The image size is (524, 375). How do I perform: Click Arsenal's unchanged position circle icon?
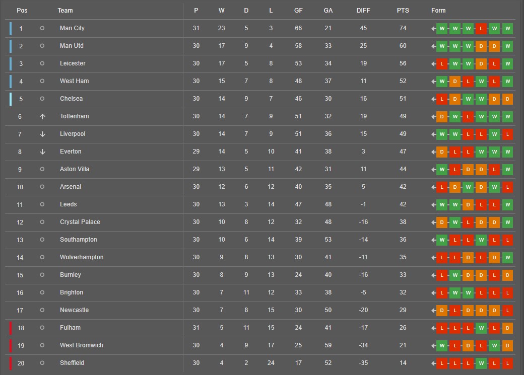[x=42, y=187]
